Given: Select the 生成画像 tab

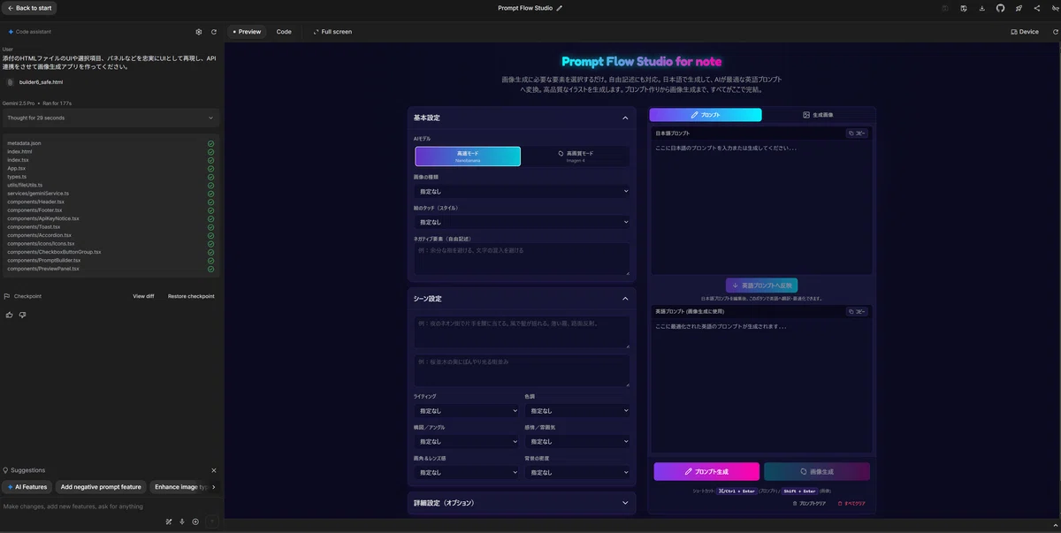Looking at the screenshot, I should tap(818, 115).
